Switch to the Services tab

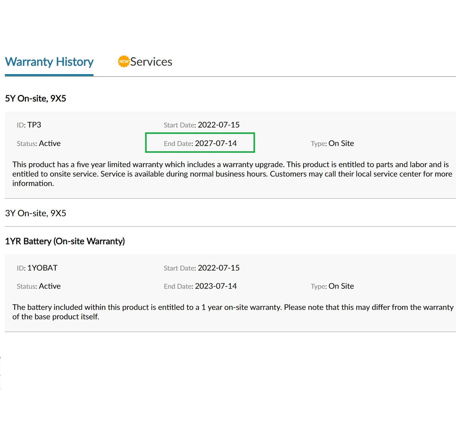(x=151, y=62)
